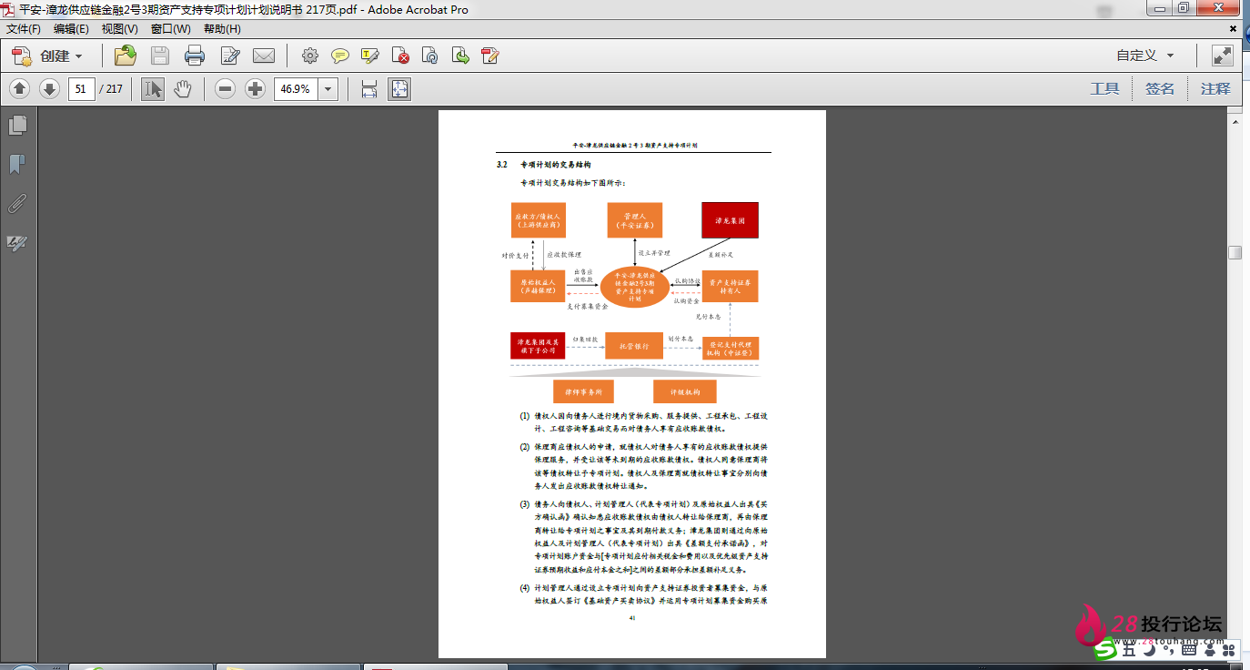Open the 帮助(H) menu

222,28
